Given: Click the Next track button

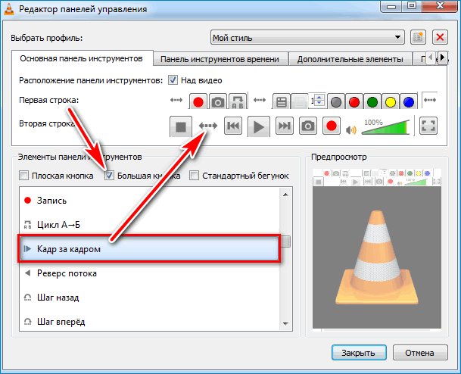Looking at the screenshot, I should (x=285, y=126).
